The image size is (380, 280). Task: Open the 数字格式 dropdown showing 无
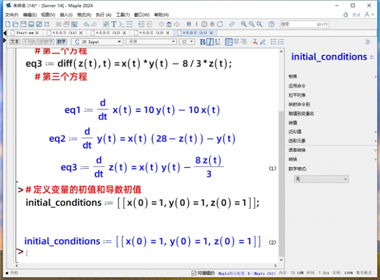321,179
